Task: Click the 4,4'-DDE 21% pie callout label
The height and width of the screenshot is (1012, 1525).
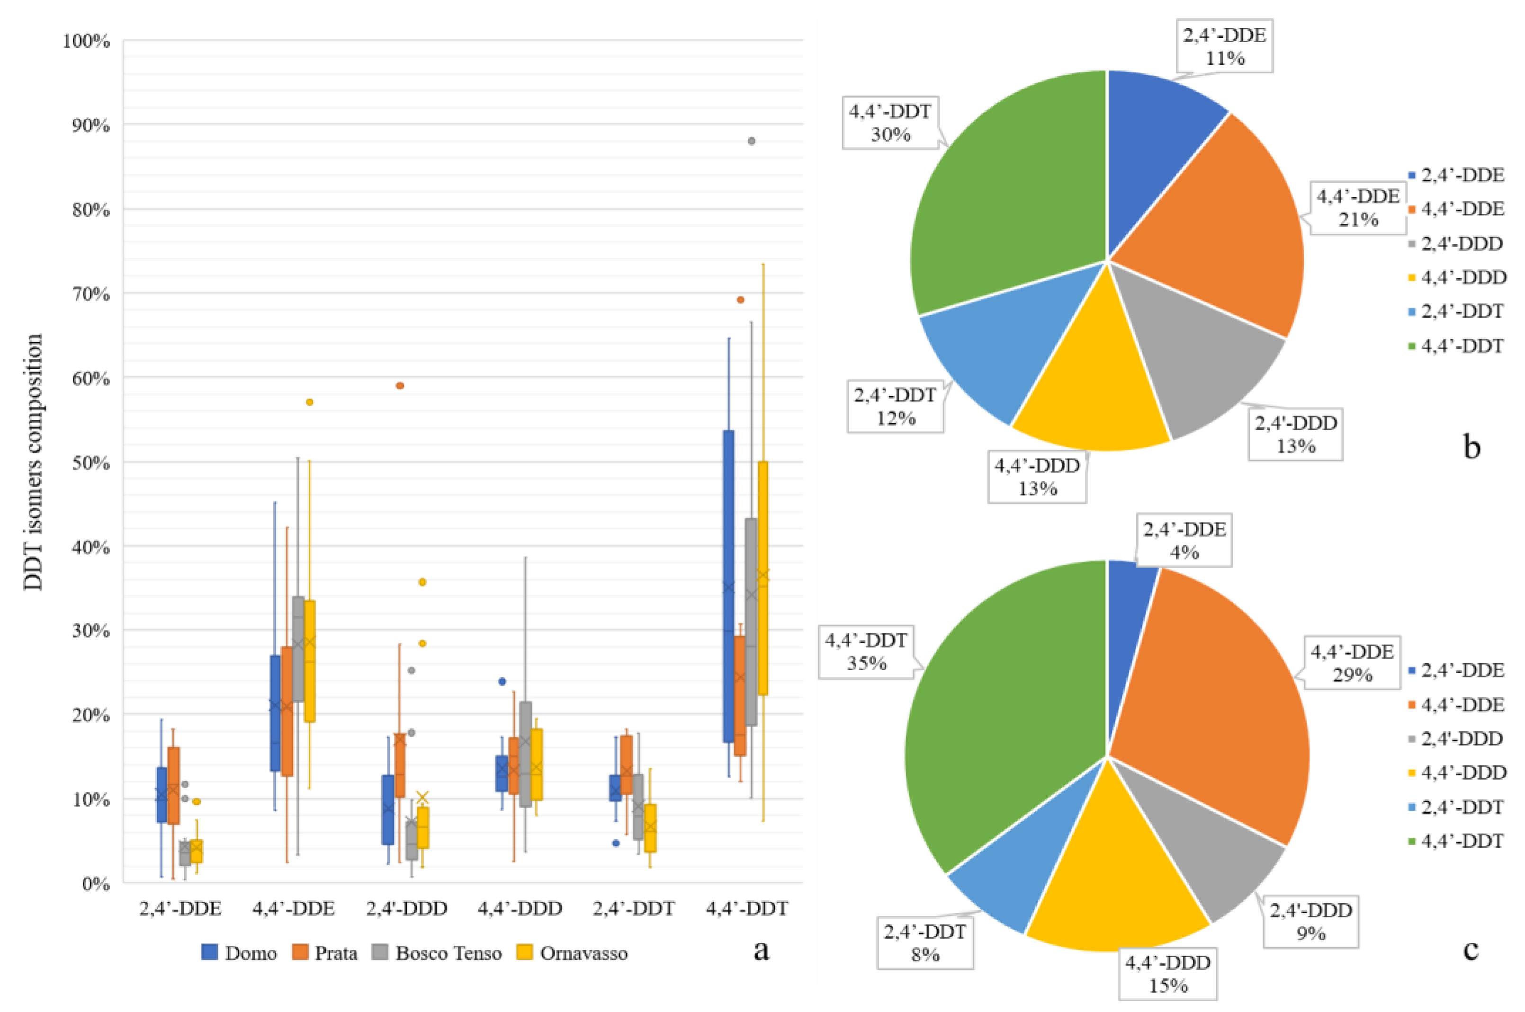Action: coord(1358,208)
